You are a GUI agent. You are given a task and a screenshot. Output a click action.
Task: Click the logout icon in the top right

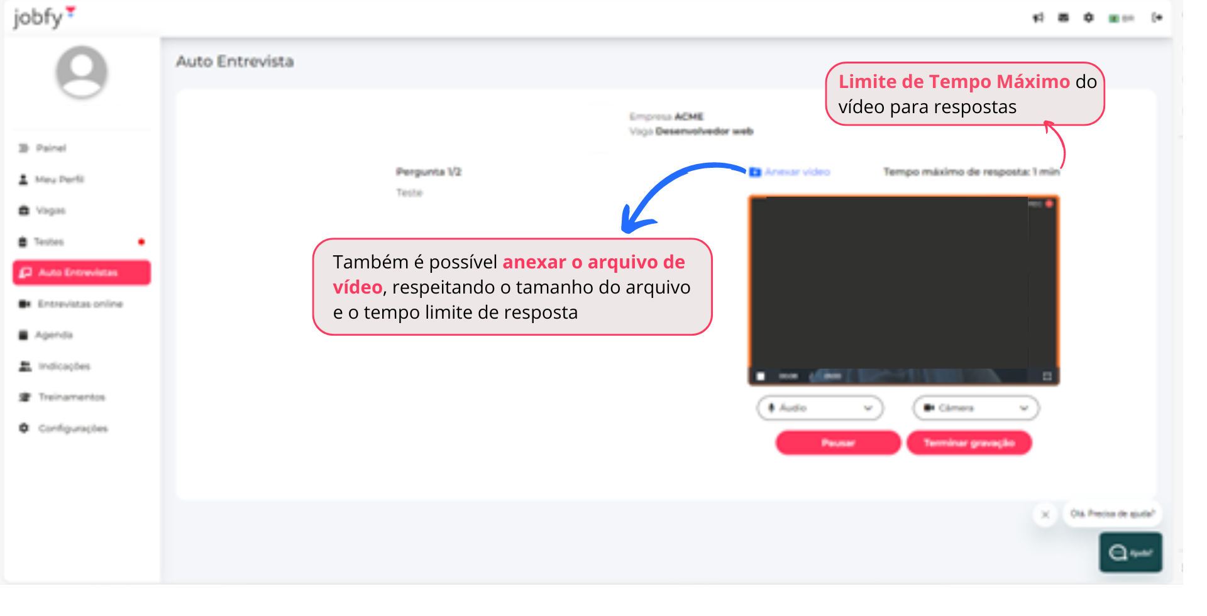pyautogui.click(x=1157, y=18)
